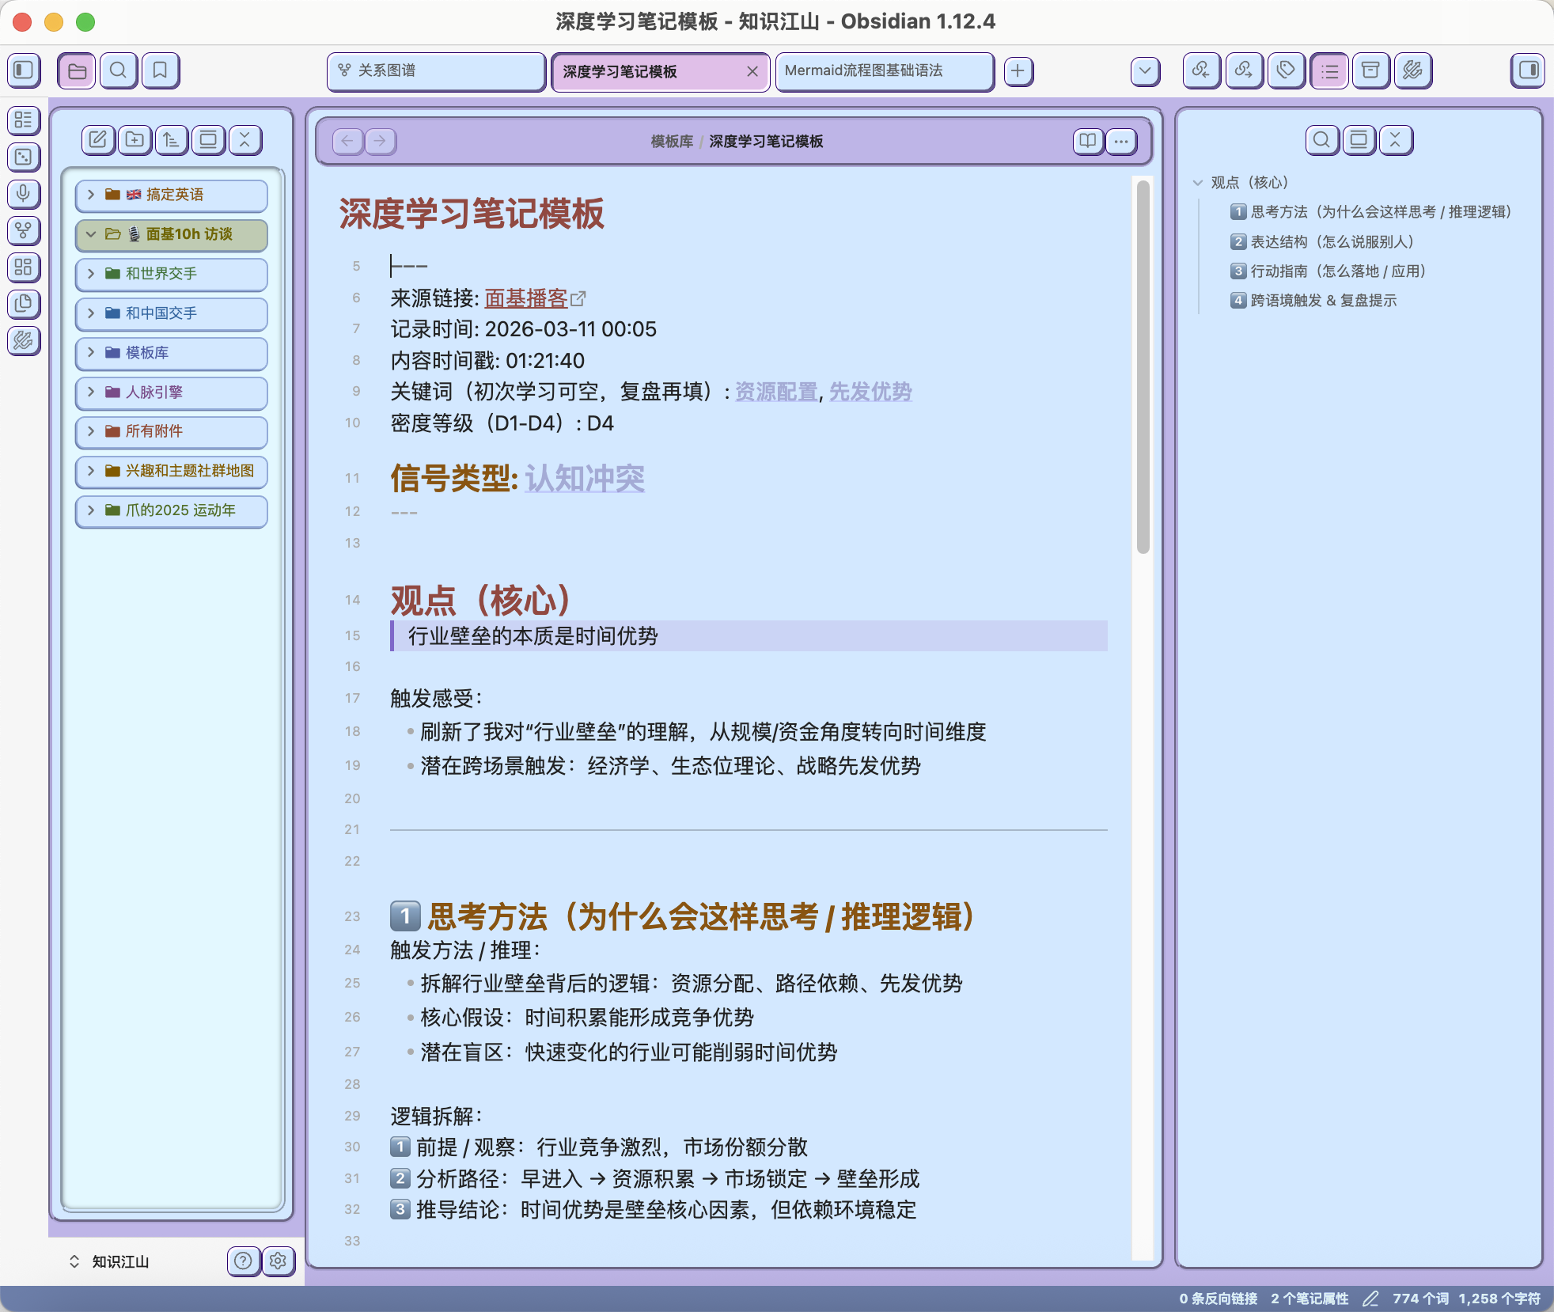Click the audio recorder microphone icon
The width and height of the screenshot is (1554, 1312).
(x=24, y=193)
